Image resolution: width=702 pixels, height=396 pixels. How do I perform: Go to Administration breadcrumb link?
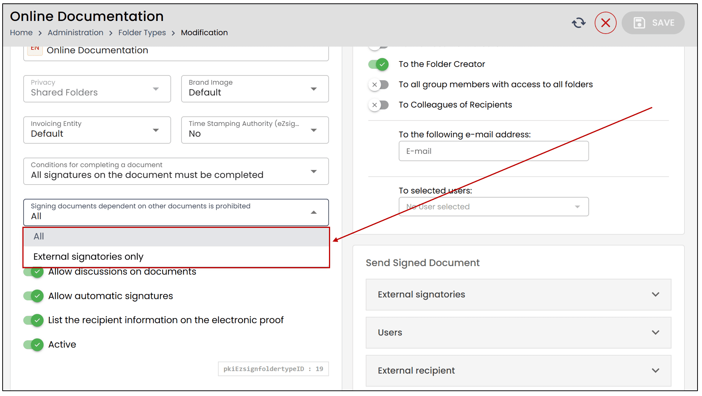pos(75,33)
